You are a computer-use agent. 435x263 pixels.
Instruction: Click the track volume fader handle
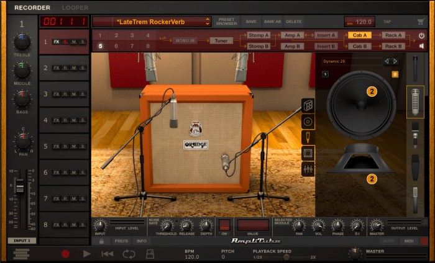point(20,185)
